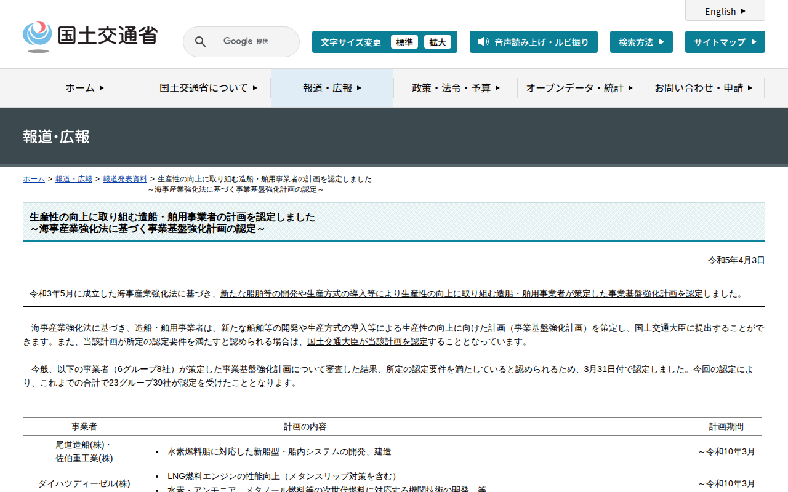Click the speaker icon for 音声読み上げ
The height and width of the screenshot is (492, 788).
(x=483, y=42)
